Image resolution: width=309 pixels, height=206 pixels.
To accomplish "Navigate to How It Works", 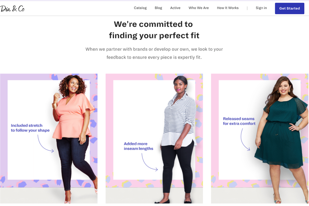I will click(227, 8).
